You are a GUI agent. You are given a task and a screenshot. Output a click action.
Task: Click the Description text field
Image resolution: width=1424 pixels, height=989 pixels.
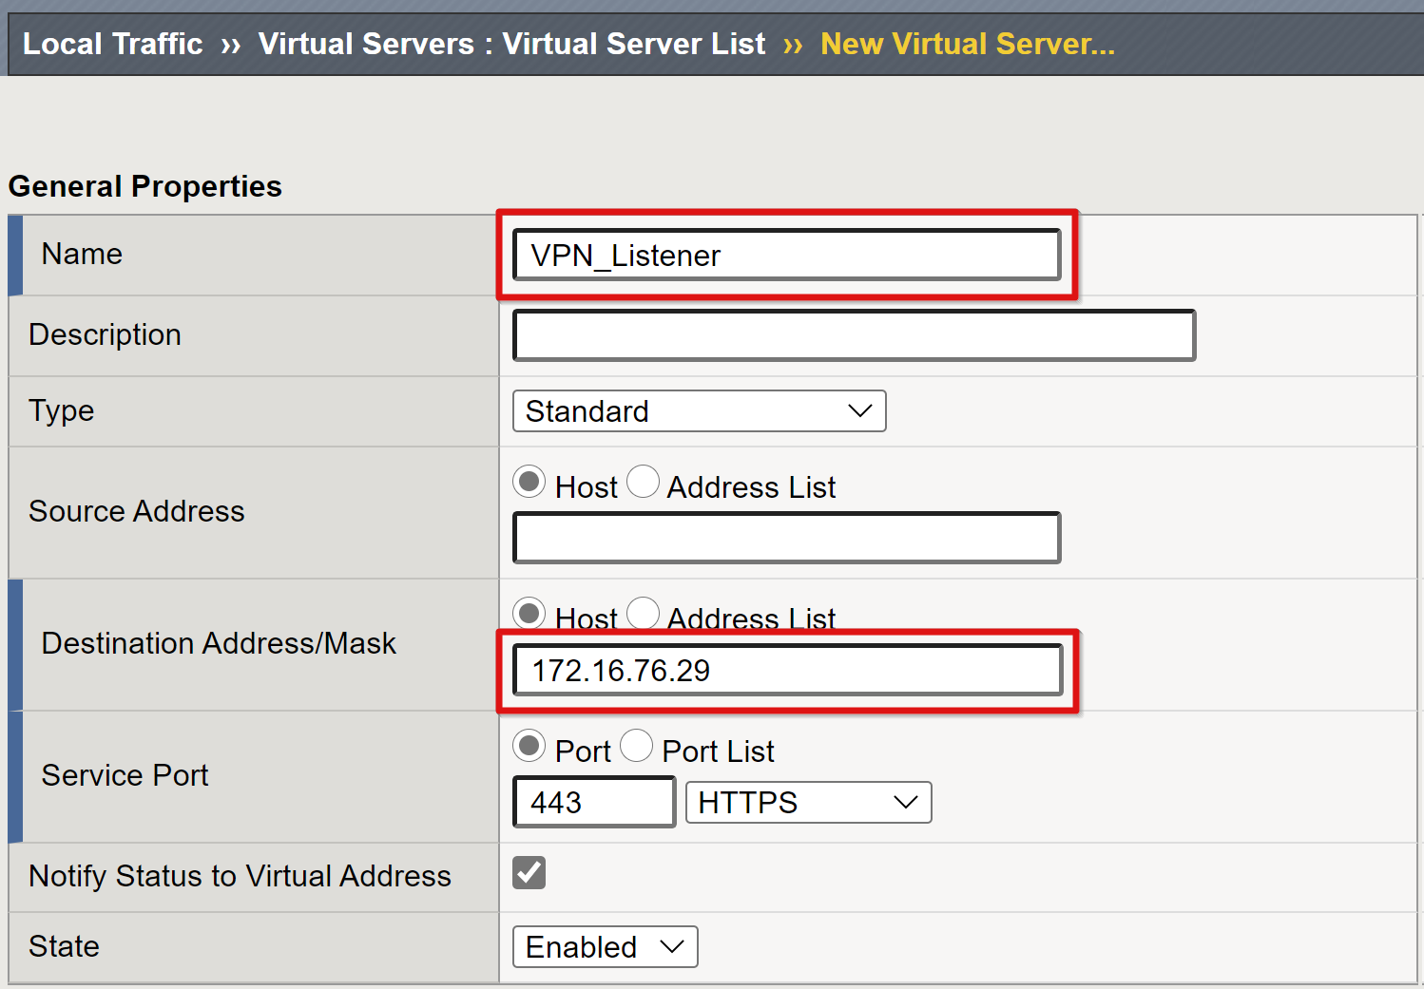(x=853, y=335)
